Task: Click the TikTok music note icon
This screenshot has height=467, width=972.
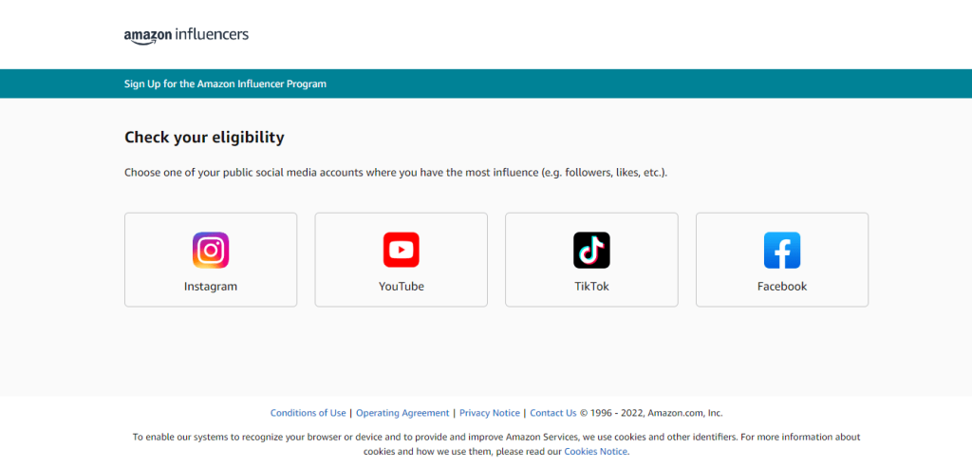Action: pyautogui.click(x=591, y=250)
